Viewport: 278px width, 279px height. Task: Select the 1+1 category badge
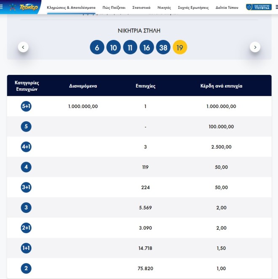(26, 248)
